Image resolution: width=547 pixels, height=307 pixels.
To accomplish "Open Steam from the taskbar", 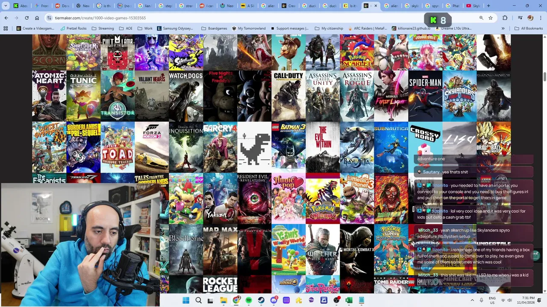I will [261, 300].
